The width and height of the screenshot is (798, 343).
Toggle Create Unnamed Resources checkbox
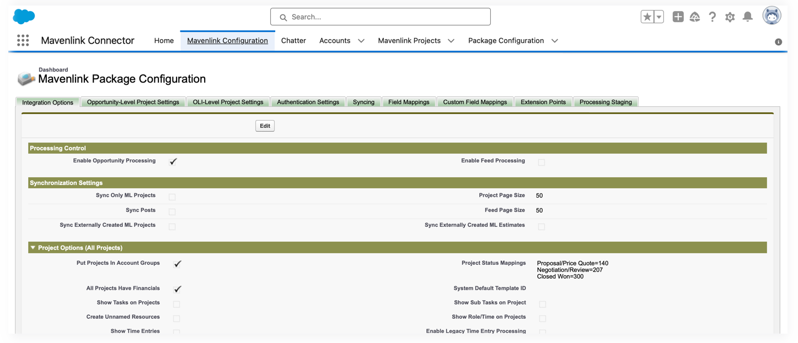pyautogui.click(x=176, y=318)
